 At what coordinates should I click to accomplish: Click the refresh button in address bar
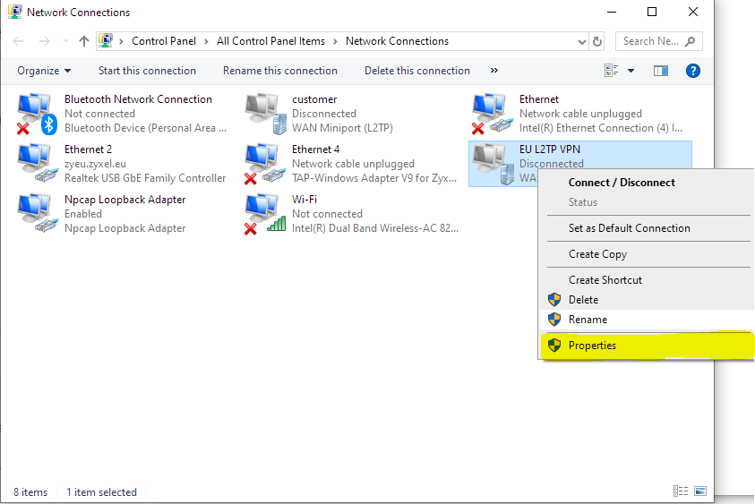(598, 41)
